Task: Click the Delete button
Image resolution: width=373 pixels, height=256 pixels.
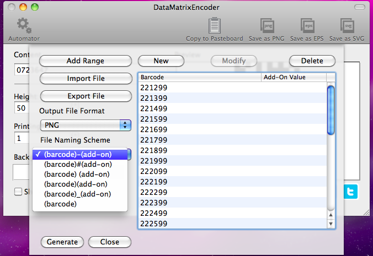Action: (x=312, y=61)
